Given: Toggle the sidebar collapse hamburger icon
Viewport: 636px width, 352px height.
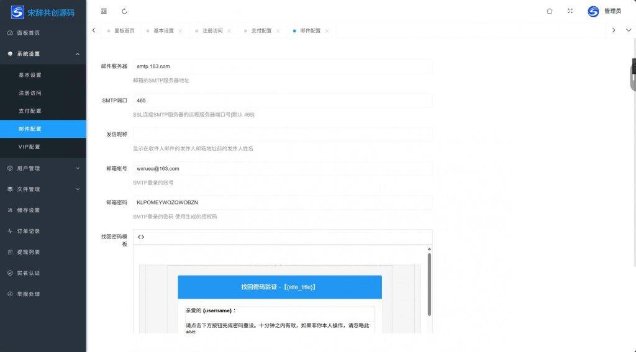Looking at the screenshot, I should pyautogui.click(x=104, y=11).
